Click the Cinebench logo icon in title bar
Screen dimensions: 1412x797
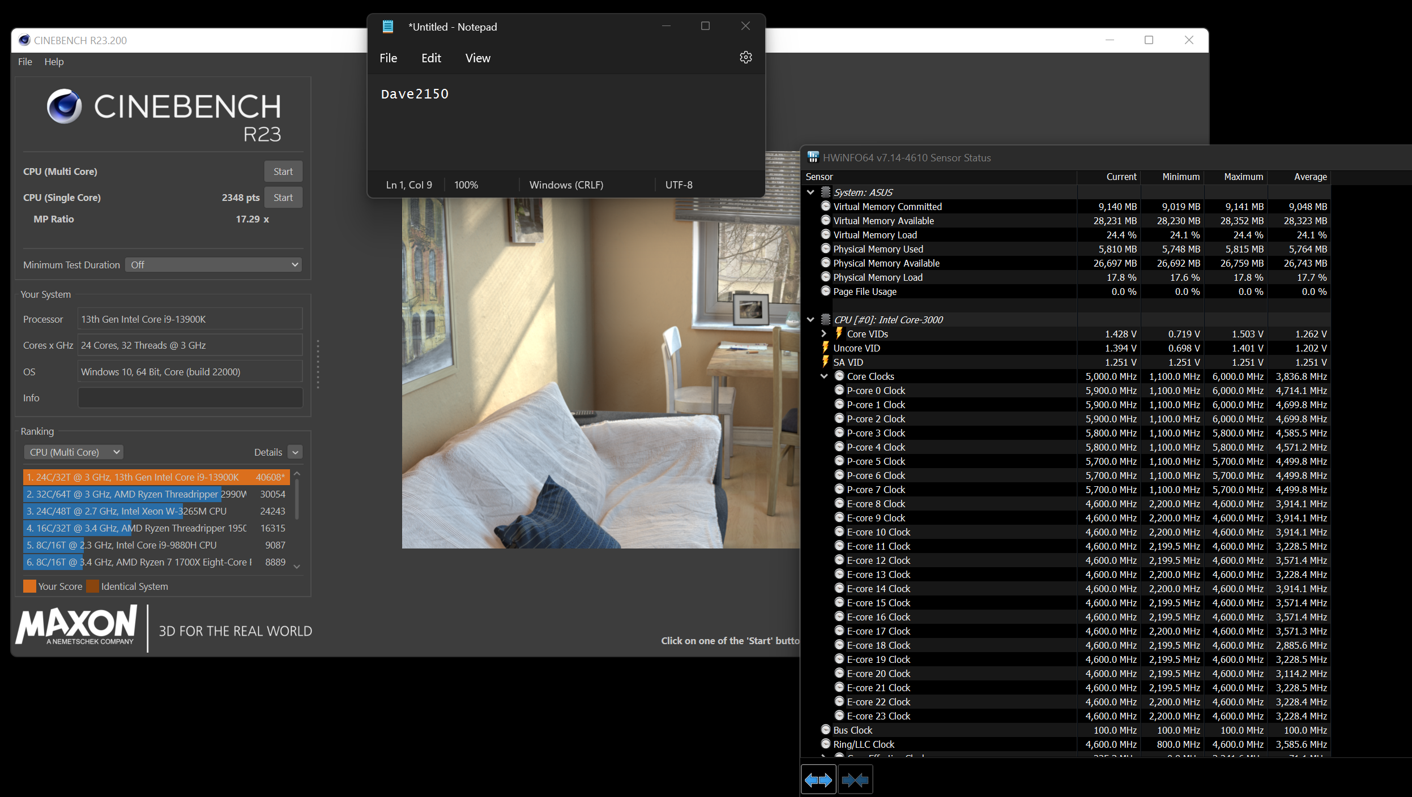(x=24, y=40)
